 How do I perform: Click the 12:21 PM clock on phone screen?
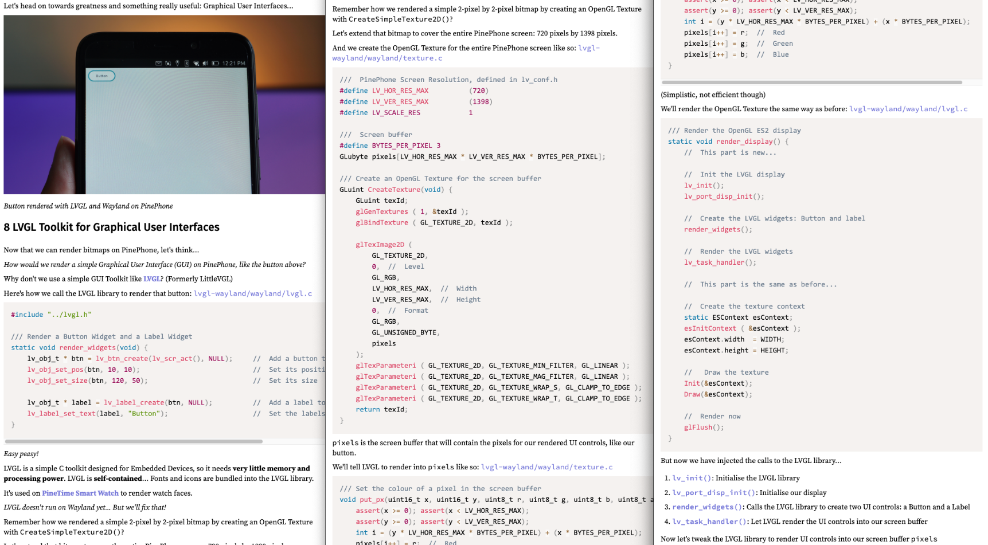click(233, 63)
